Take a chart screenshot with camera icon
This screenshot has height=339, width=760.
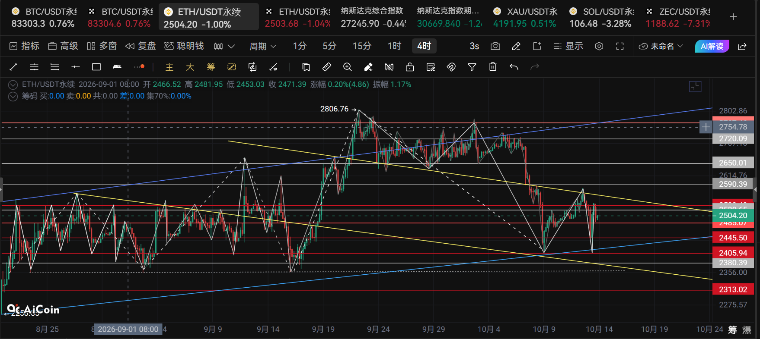[x=495, y=46]
